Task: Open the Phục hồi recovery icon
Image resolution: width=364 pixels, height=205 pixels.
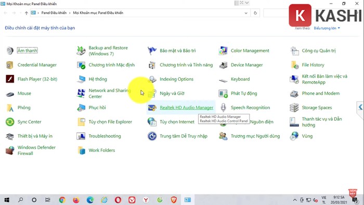Action: point(81,108)
